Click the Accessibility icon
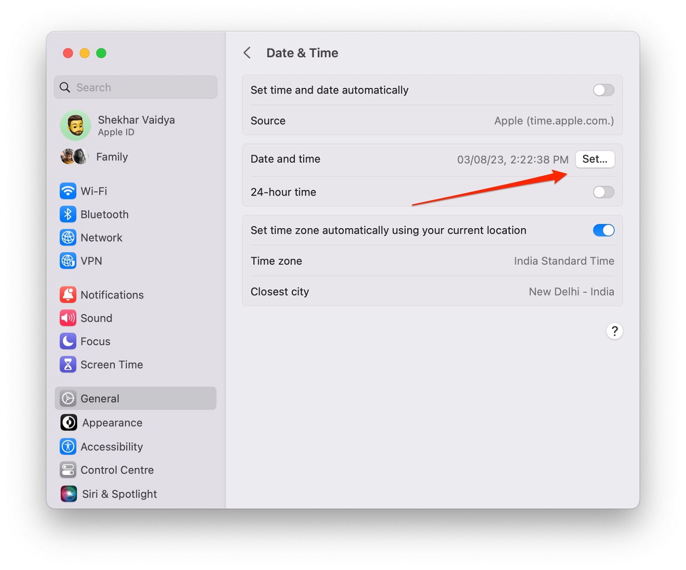Image resolution: width=686 pixels, height=570 pixels. [68, 446]
